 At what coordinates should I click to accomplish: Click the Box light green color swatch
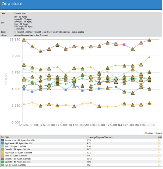click(3, 146)
